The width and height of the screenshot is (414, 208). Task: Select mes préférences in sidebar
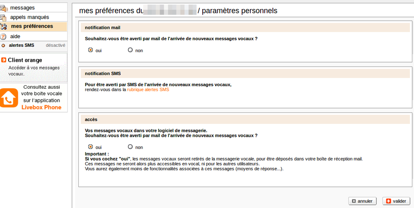pyautogui.click(x=32, y=27)
